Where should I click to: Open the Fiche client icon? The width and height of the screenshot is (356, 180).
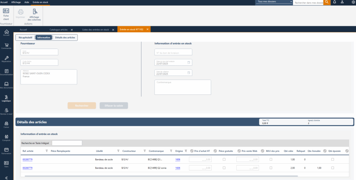(6, 13)
